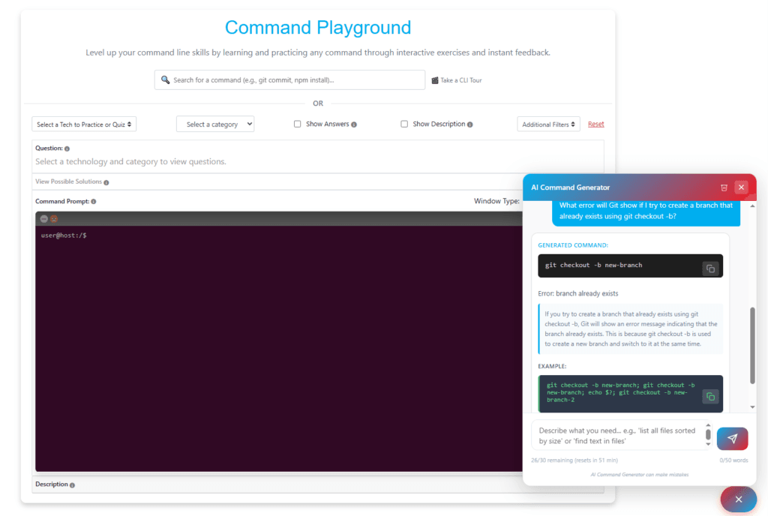This screenshot has width=768, height=516.
Task: Click the trash icon to clear AI chat
Action: click(x=724, y=187)
